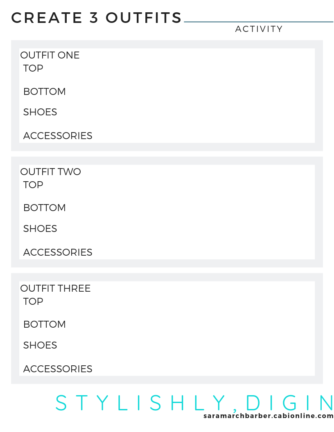Click the "CREATE 3 OUTFITS" title
Screen dimensions: 334x432
click(97, 18)
